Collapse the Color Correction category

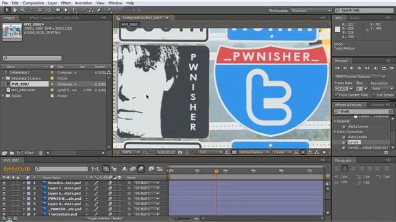(x=335, y=131)
